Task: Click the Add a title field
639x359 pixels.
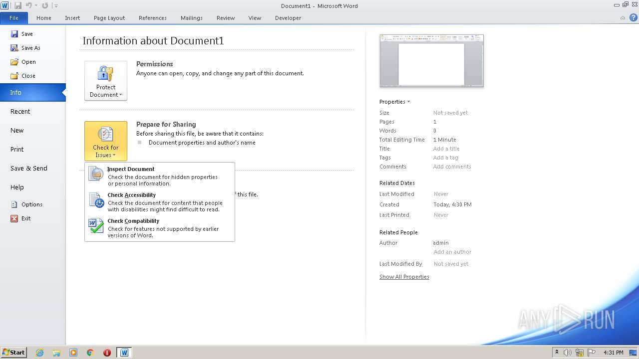Action: click(x=446, y=149)
